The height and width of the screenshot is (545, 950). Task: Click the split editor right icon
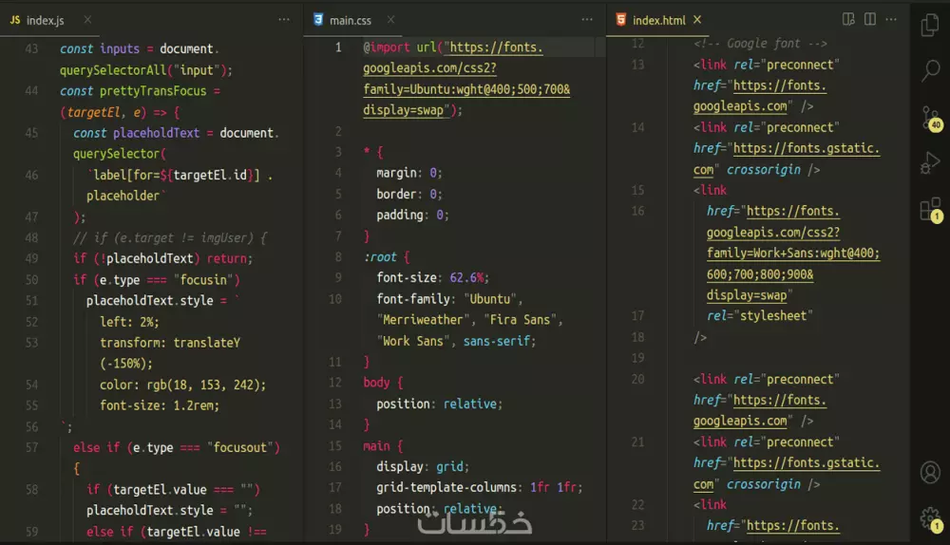click(870, 19)
